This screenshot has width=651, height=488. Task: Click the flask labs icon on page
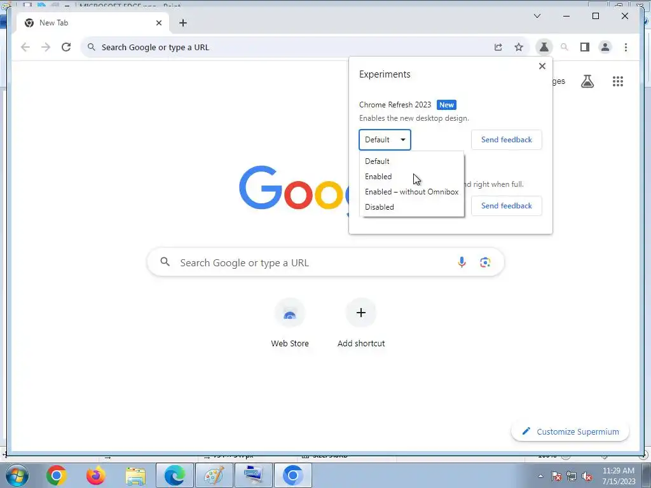(x=587, y=81)
